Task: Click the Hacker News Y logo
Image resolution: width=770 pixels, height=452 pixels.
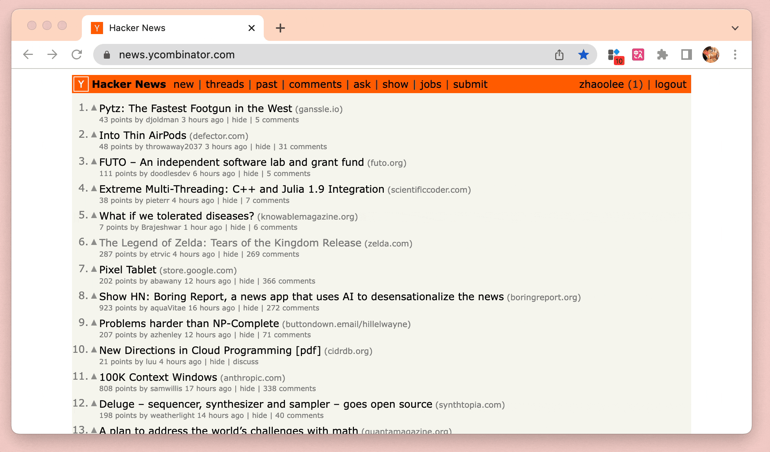Action: tap(81, 84)
